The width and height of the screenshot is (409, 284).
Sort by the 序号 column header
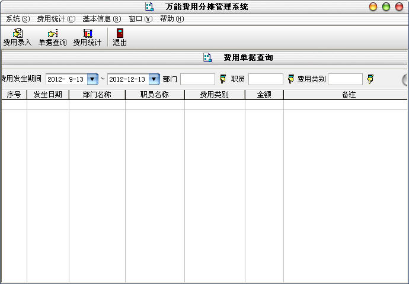point(14,95)
